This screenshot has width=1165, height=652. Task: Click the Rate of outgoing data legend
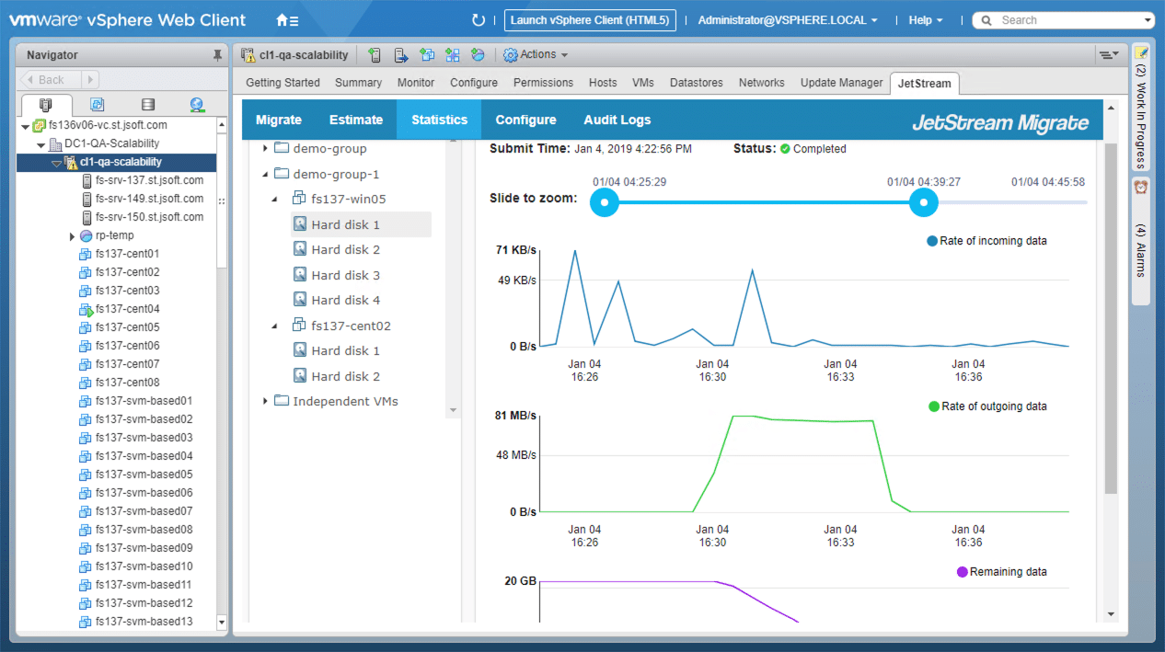click(987, 406)
